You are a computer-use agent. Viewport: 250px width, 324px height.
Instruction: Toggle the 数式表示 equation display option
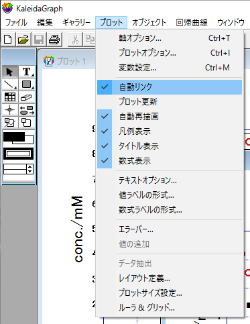pyautogui.click(x=170, y=161)
